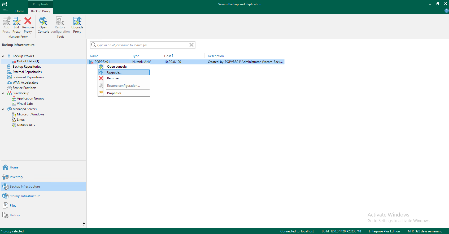
Task: Open the main hamburger menu
Action: pyautogui.click(x=5, y=11)
